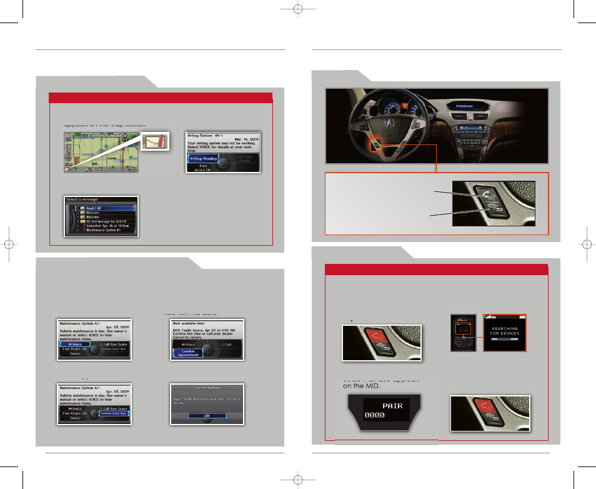Click the '0000' pairing code
596x489 pixels.
374,415
